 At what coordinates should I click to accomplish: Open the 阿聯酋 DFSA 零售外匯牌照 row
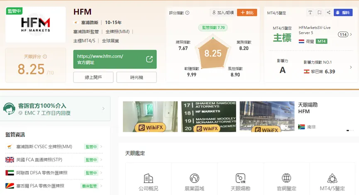pyautogui.click(x=54, y=173)
